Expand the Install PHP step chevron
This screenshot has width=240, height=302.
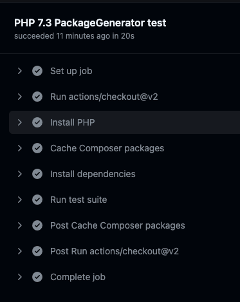20,122
